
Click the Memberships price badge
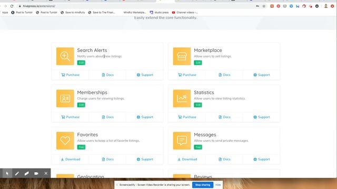[x=81, y=105]
